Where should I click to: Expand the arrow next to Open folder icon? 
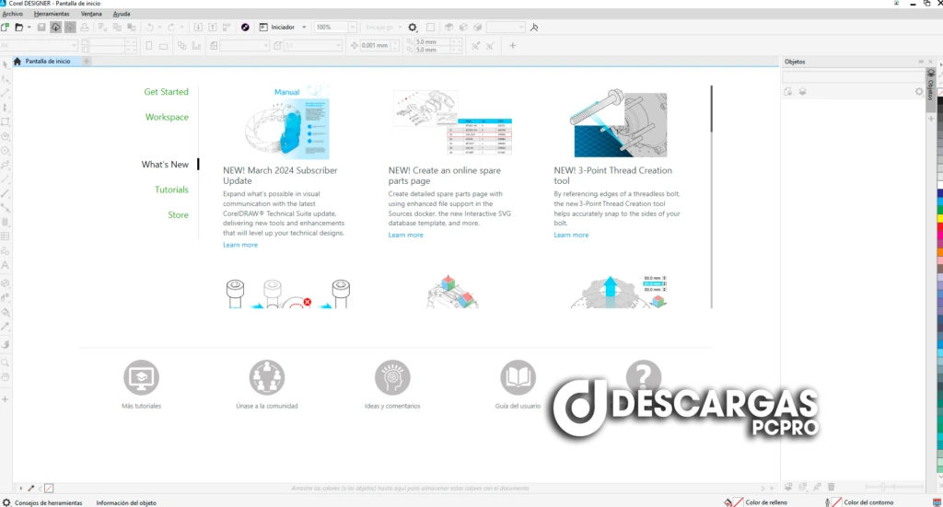pyautogui.click(x=27, y=28)
